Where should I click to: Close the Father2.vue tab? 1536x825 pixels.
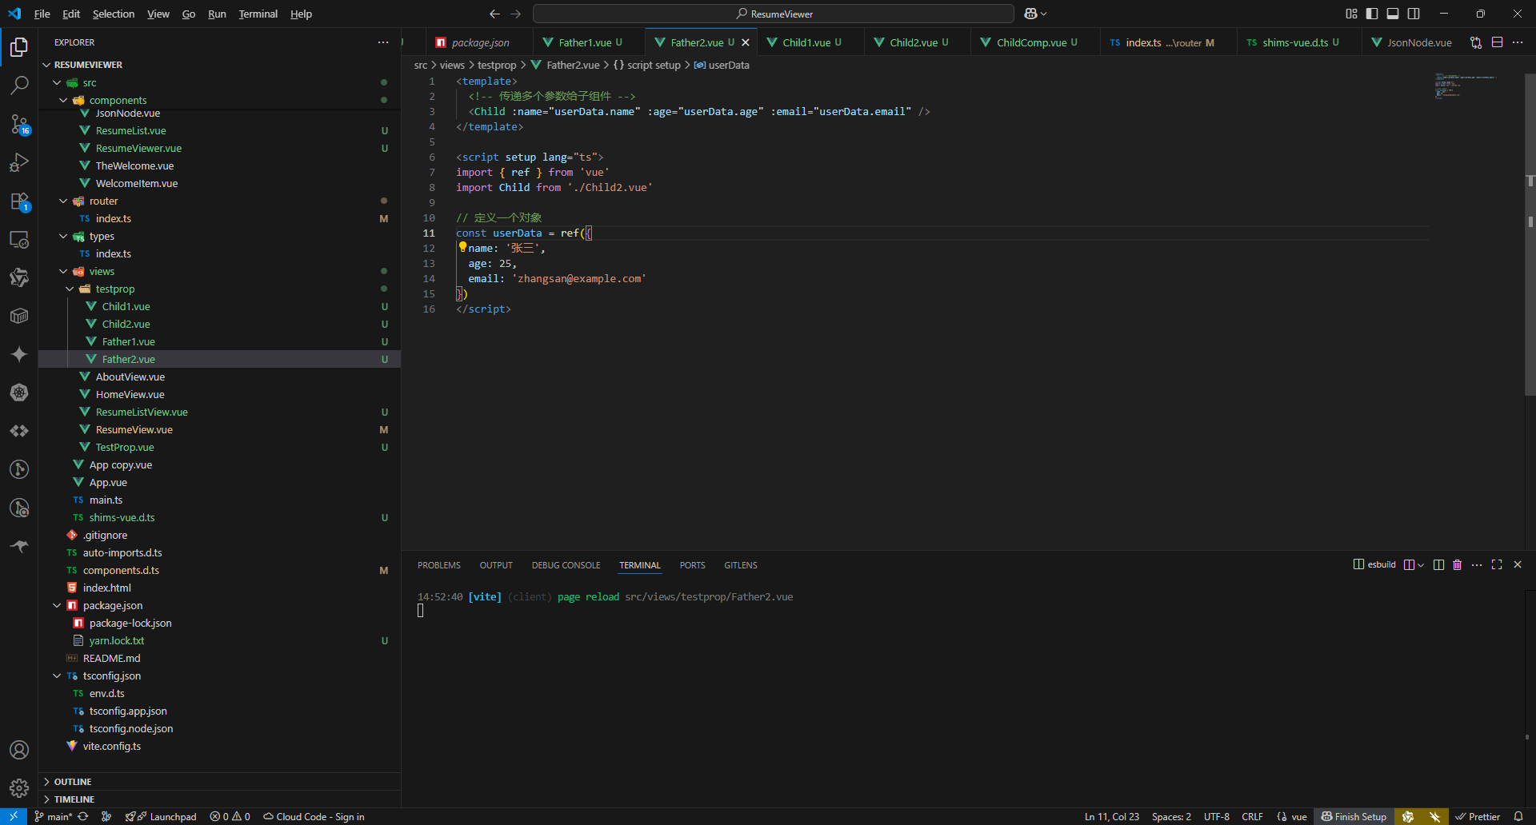point(746,42)
